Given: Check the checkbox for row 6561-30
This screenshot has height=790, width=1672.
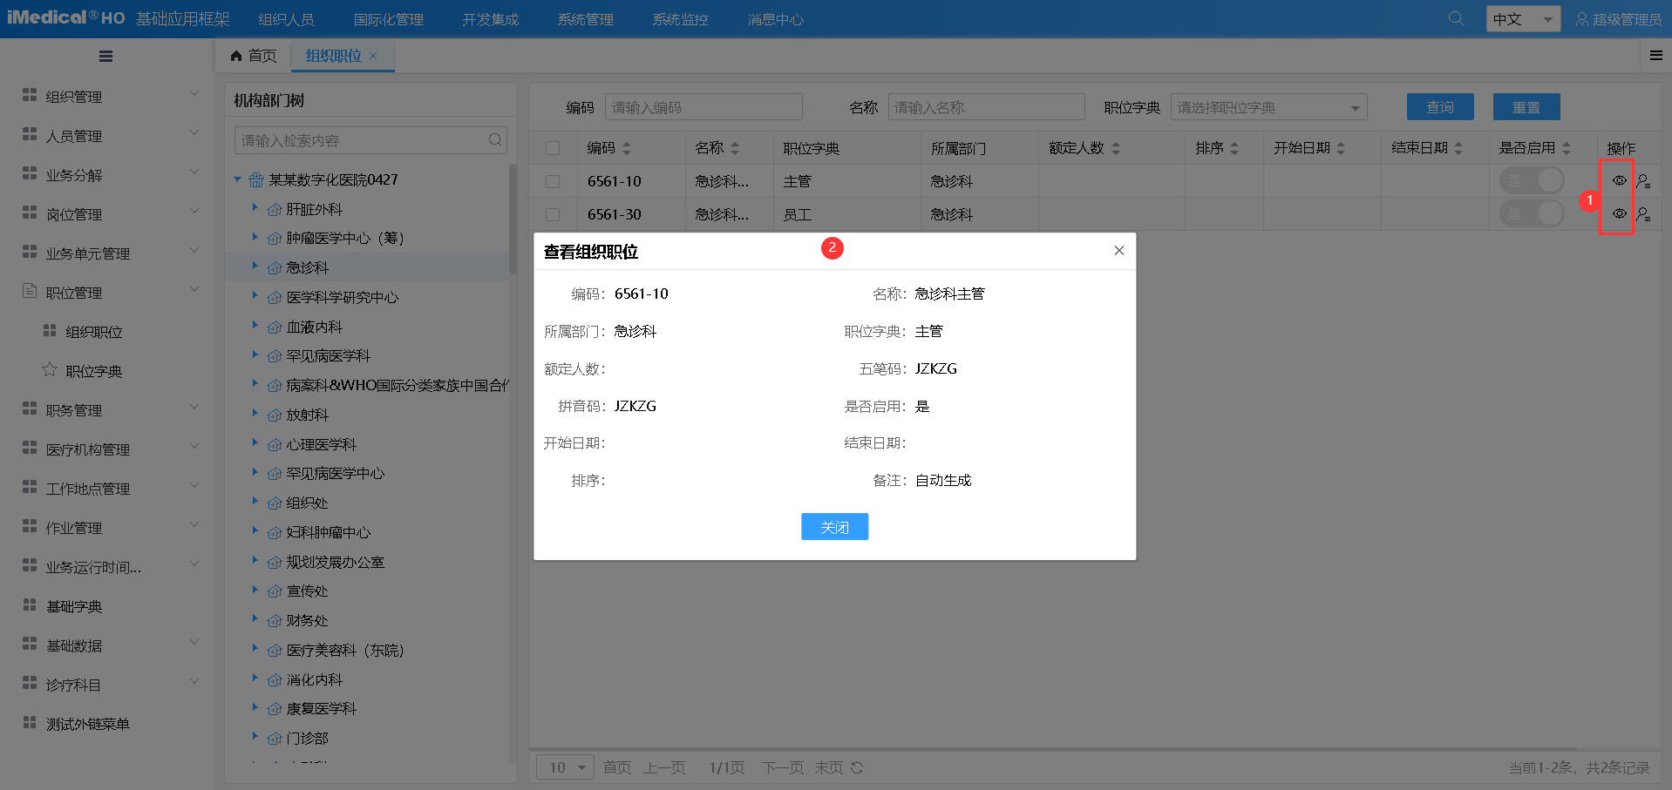Looking at the screenshot, I should coord(553,214).
